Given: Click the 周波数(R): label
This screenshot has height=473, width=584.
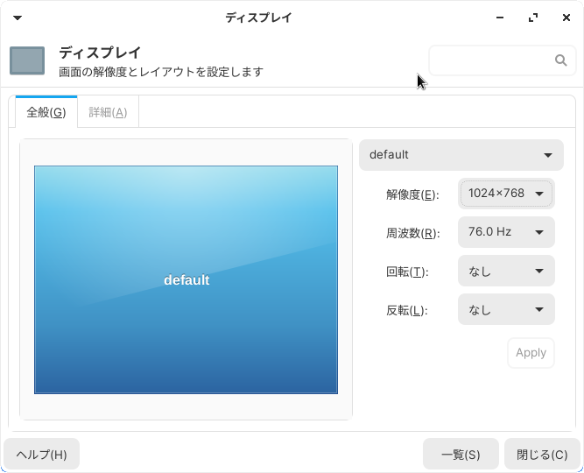Looking at the screenshot, I should point(412,233).
